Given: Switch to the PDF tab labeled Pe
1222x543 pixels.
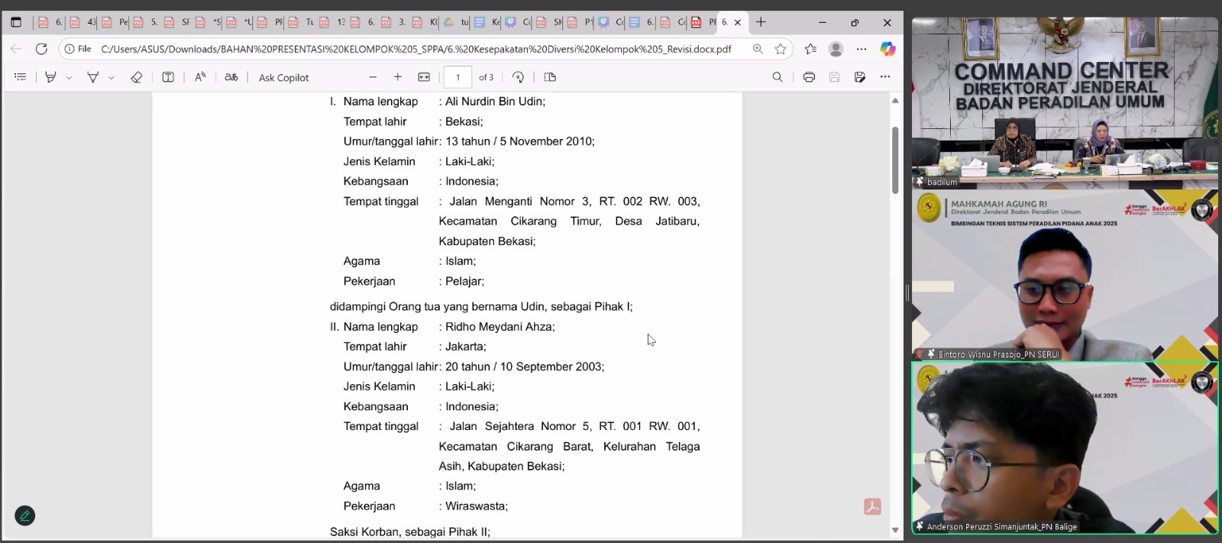Looking at the screenshot, I should [114, 22].
